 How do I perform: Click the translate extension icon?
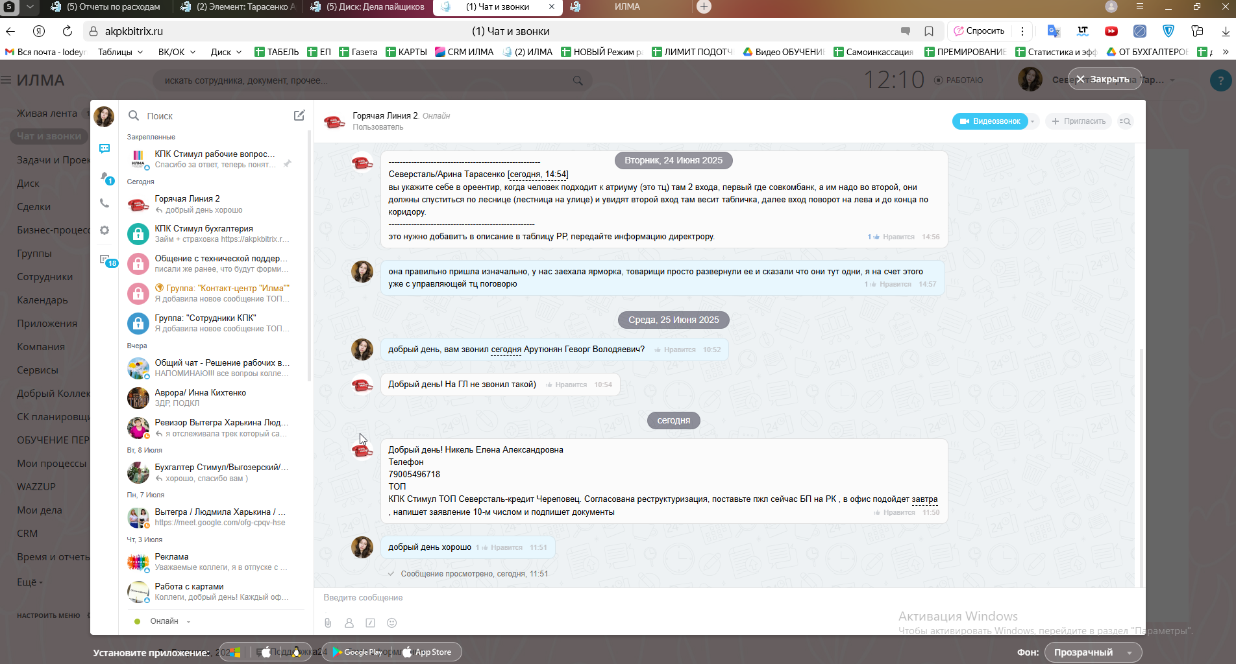[1054, 31]
